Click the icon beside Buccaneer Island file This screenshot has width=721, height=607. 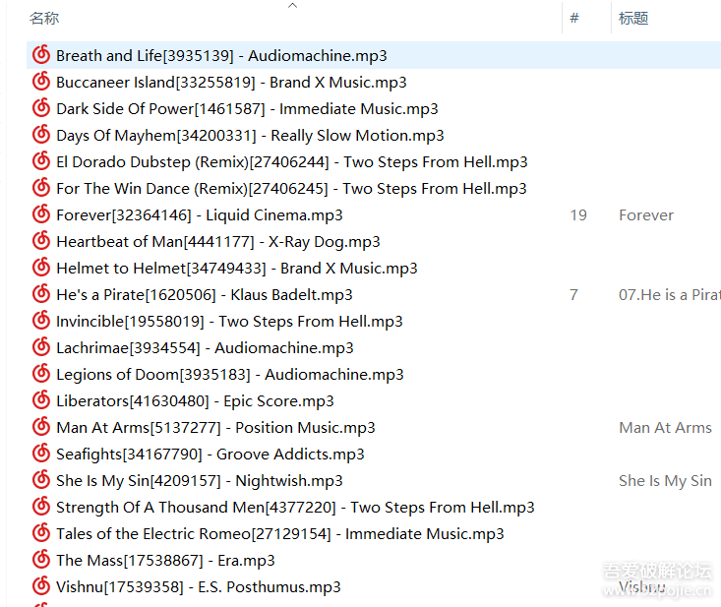41,82
